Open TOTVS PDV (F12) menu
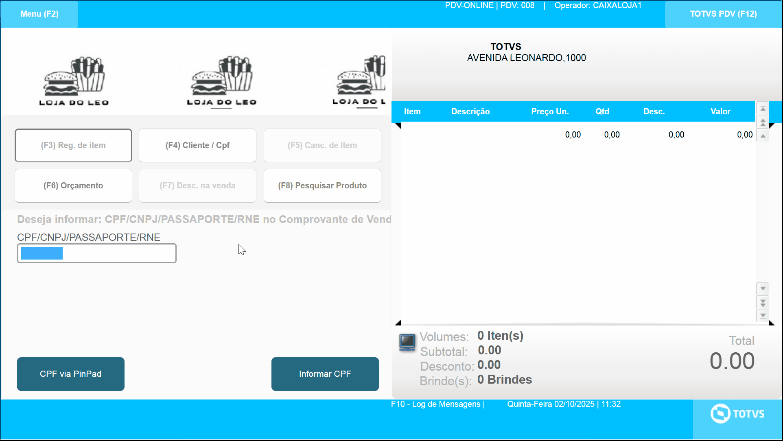 (x=723, y=14)
